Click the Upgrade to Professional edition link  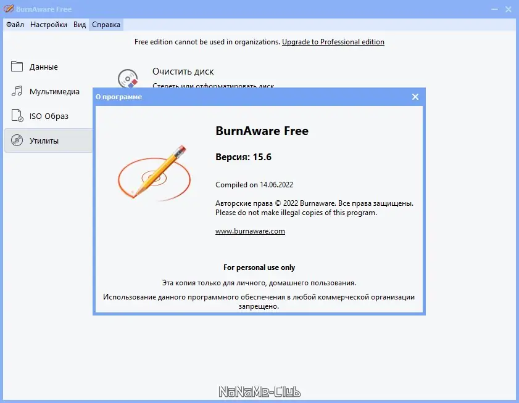click(333, 42)
